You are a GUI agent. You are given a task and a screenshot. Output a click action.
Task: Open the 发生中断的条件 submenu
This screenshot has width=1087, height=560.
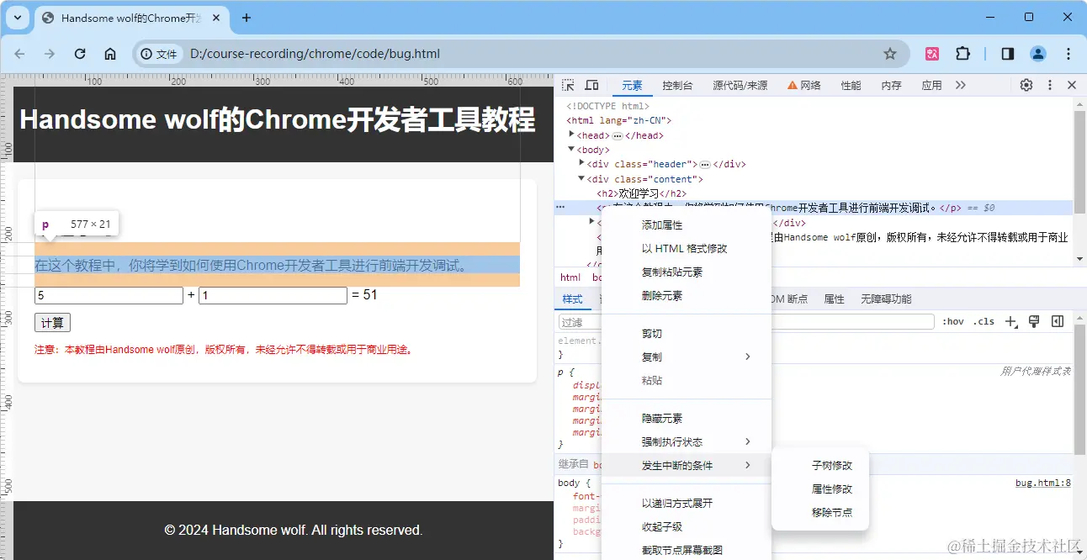(x=687, y=465)
